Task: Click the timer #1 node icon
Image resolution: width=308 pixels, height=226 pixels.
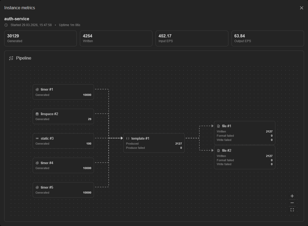Action: pos(37,90)
